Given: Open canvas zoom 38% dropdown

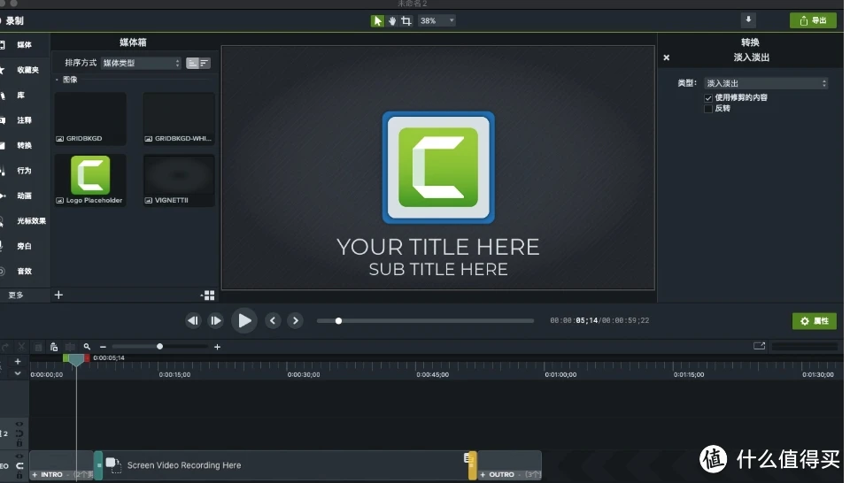Looking at the screenshot, I should click(437, 20).
